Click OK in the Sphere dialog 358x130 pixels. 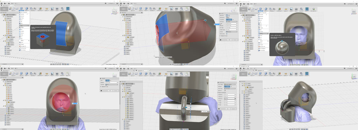point(110,91)
